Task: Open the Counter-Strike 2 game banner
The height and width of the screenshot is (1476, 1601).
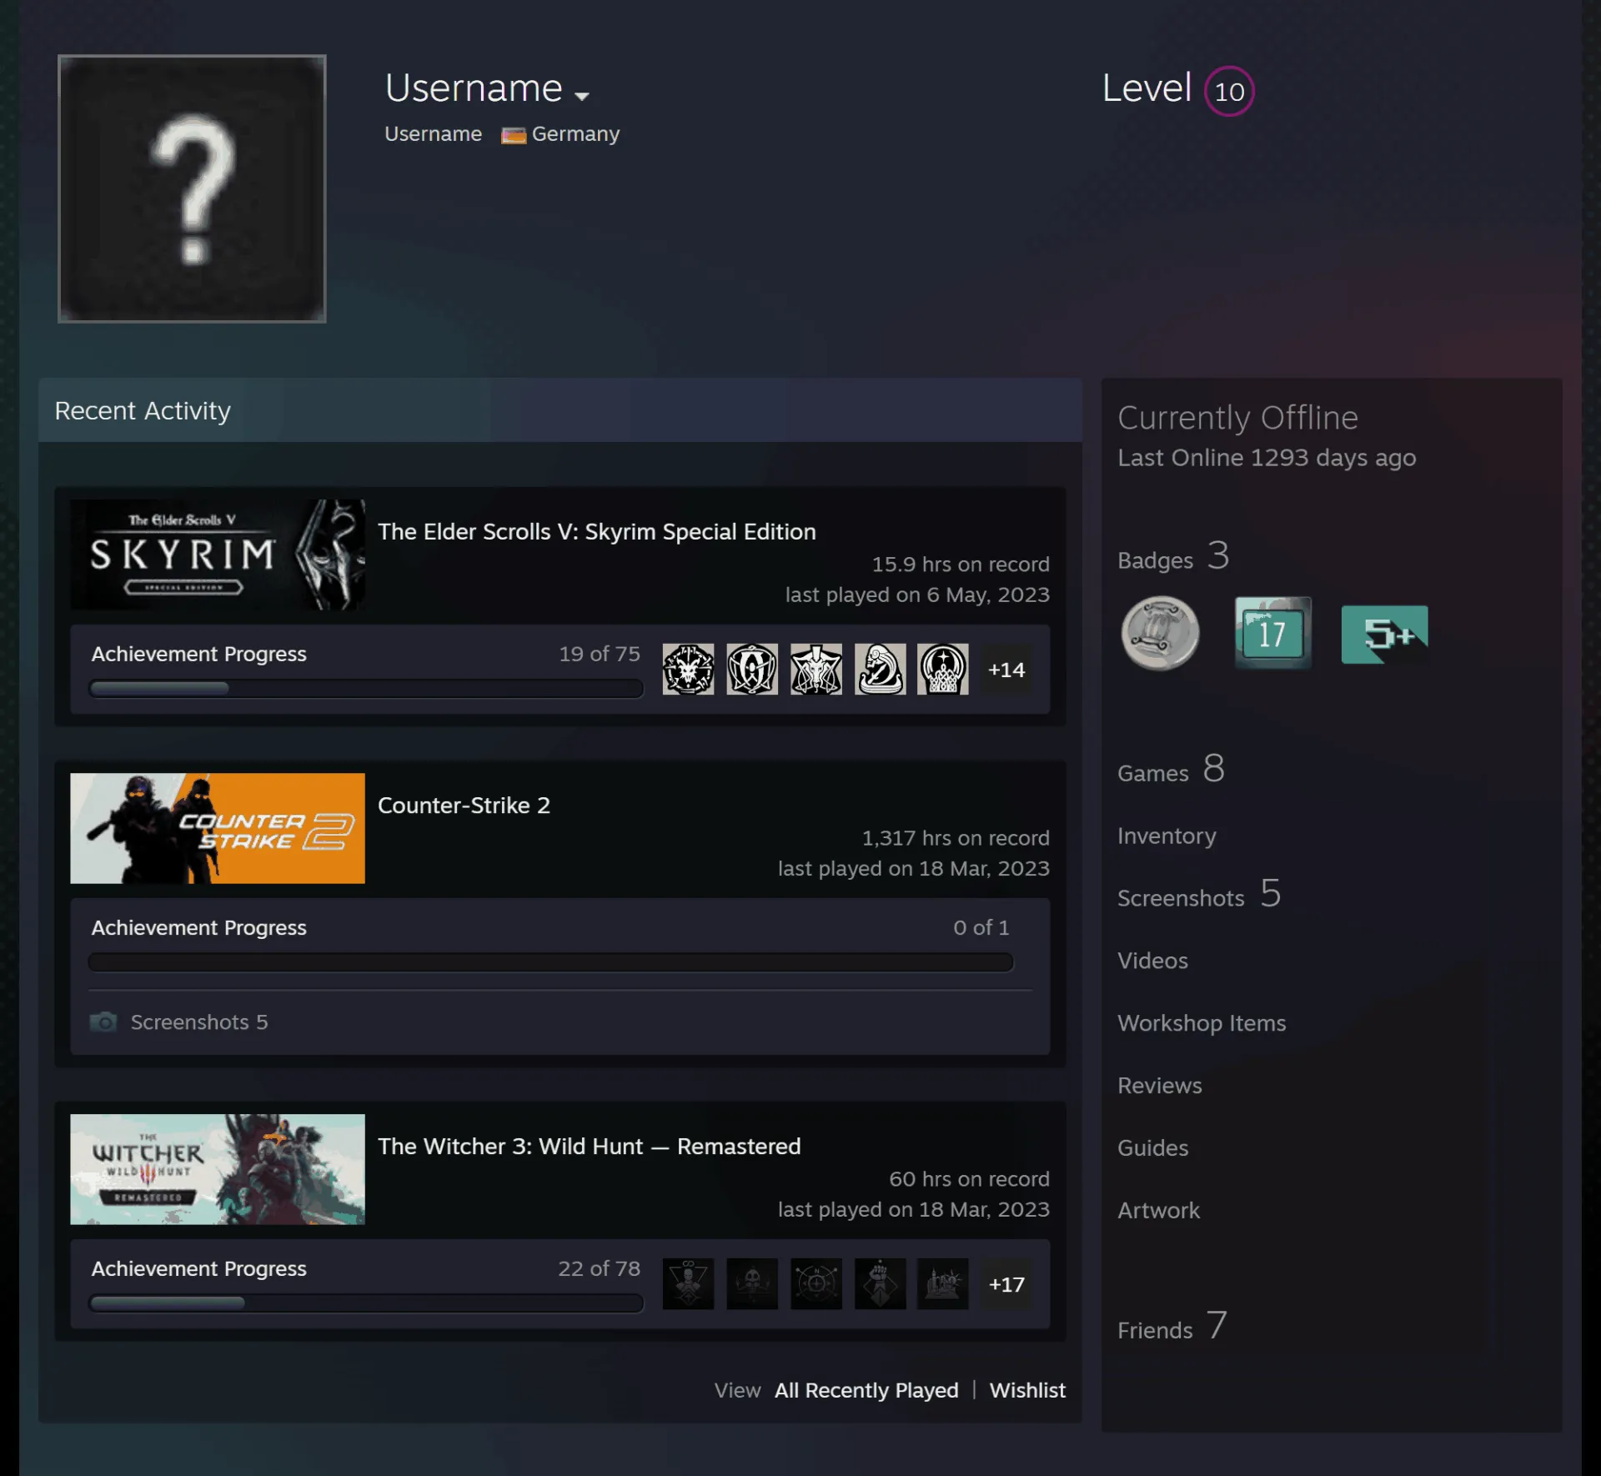Action: click(218, 828)
